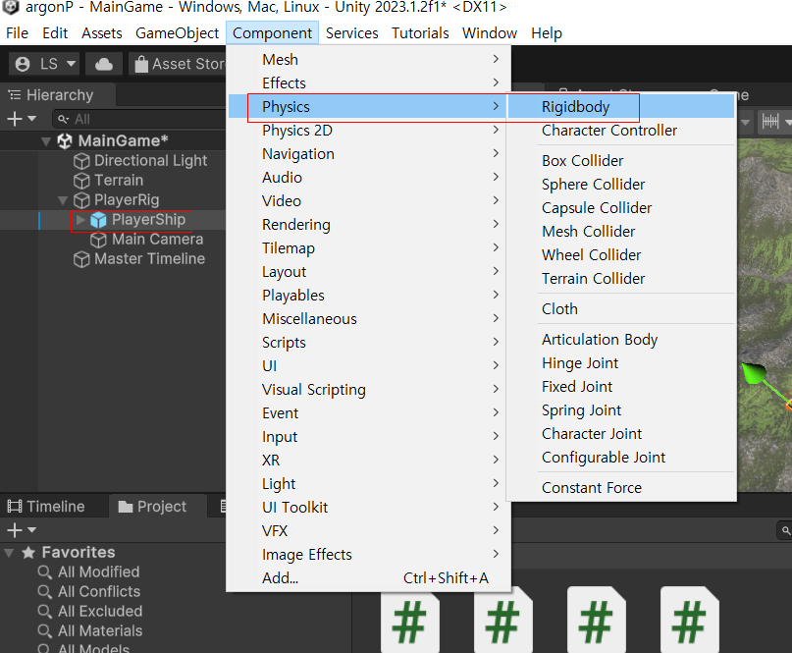Open the Assets menu
This screenshot has height=653, width=792.
point(102,33)
